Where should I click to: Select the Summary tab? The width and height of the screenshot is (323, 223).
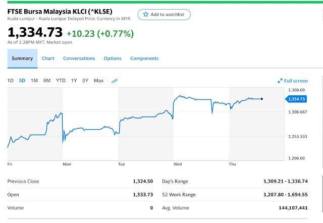coord(22,59)
